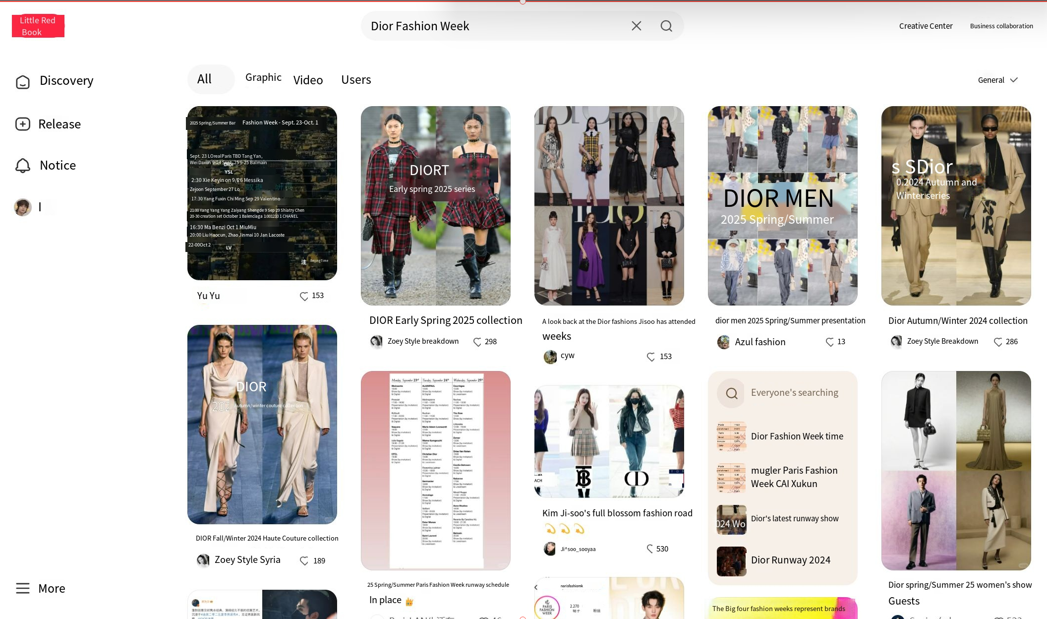Click the Zoey Style Syria author name
The height and width of the screenshot is (619, 1047).
click(247, 560)
